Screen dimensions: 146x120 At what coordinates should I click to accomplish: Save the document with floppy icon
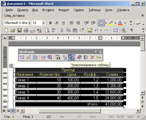[20, 30]
